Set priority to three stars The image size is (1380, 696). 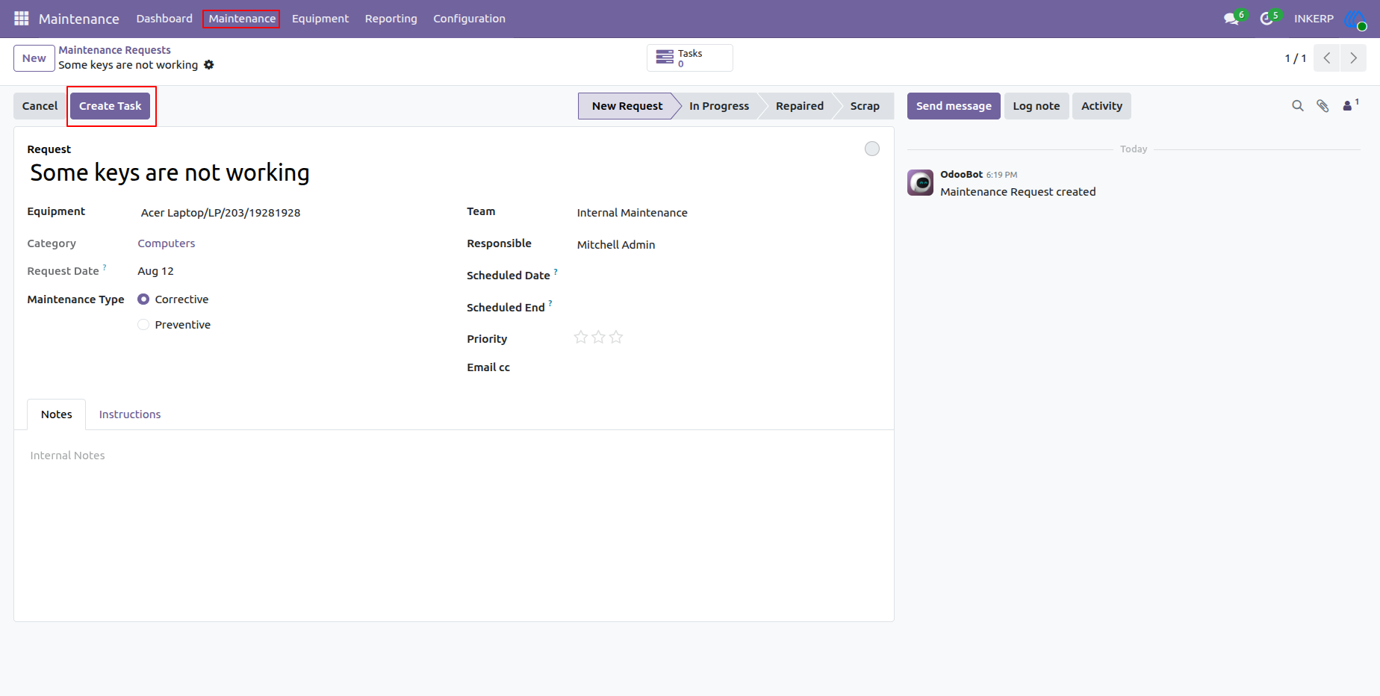click(x=616, y=338)
